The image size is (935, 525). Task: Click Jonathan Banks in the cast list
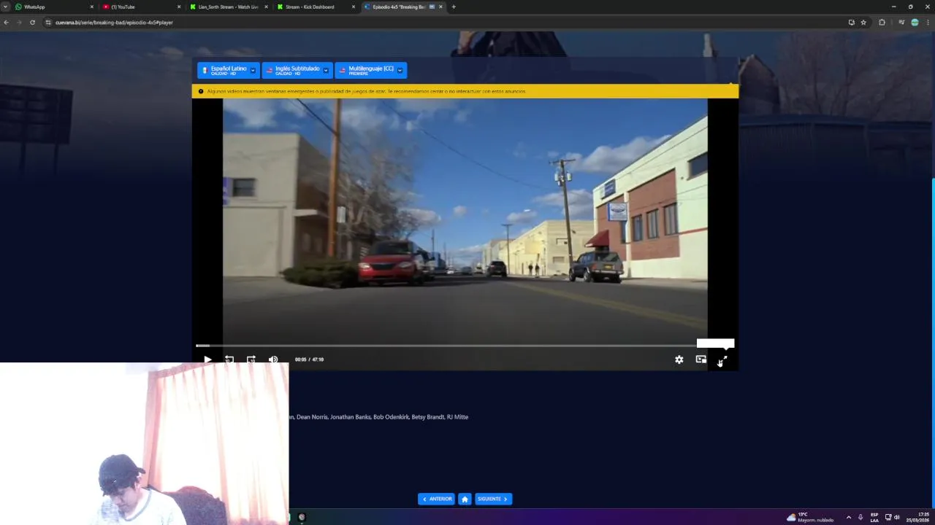click(x=350, y=417)
